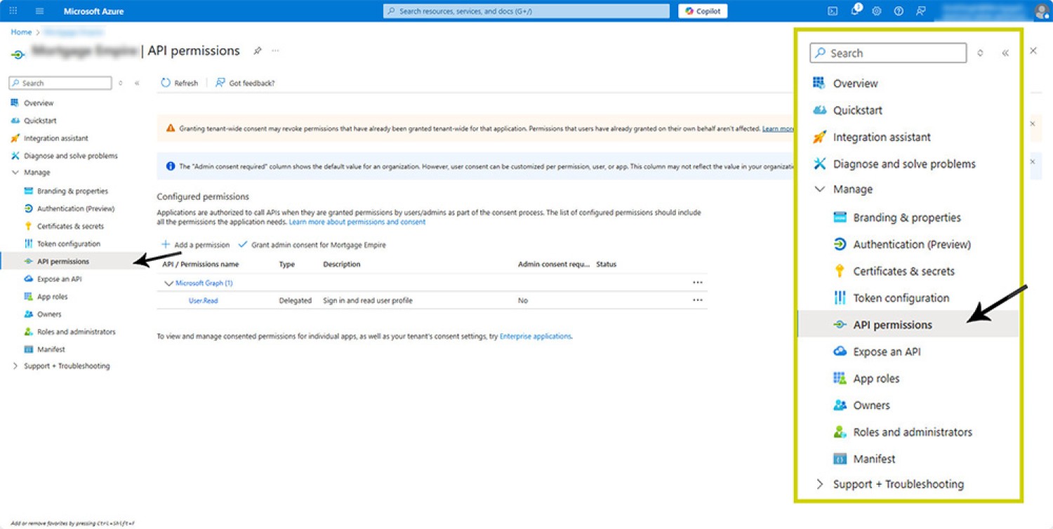Dismiss the orange tenant-wide consent warning
This screenshot has width=1053, height=529.
click(x=1032, y=124)
